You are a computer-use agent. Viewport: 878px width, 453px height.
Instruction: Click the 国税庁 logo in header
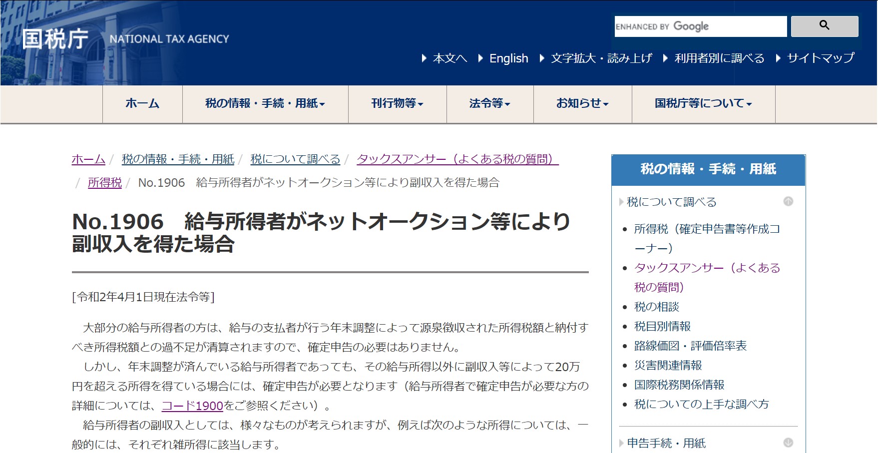(x=55, y=39)
